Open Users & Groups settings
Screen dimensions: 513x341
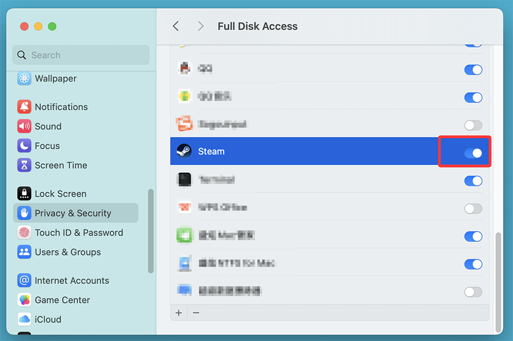[68, 252]
